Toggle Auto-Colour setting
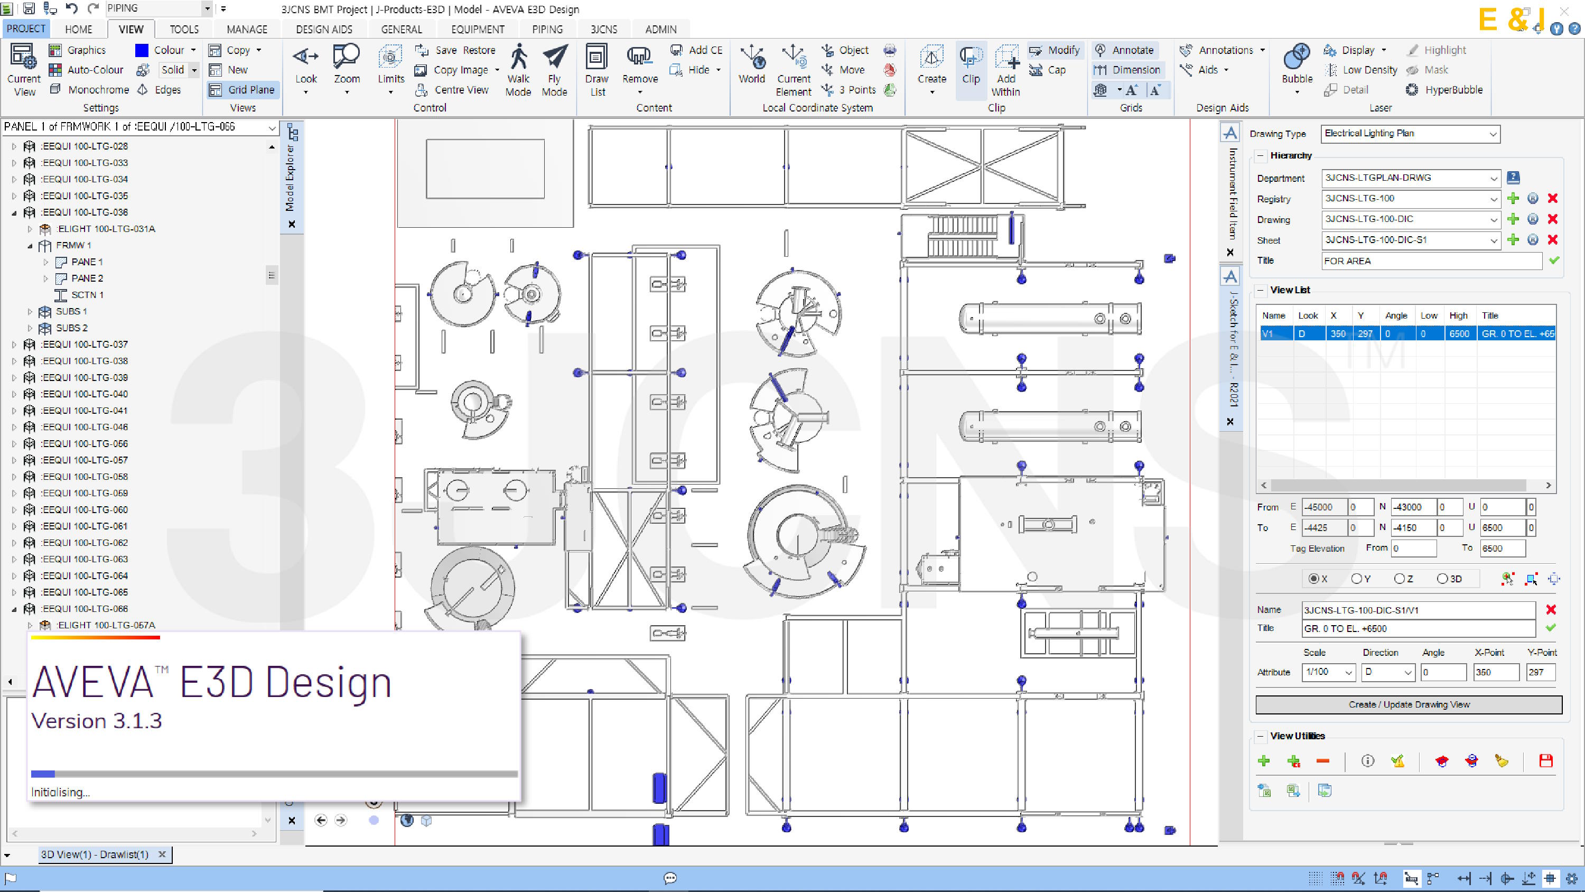 86,70
